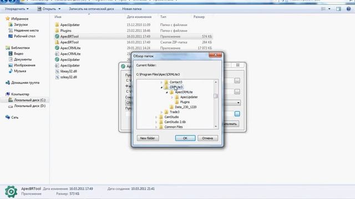
Task: Collapse the ApecCRMLite folder in tree
Action: (x=167, y=92)
